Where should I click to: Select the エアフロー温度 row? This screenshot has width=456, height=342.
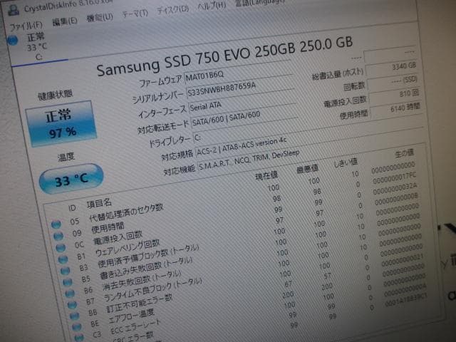[250, 291]
